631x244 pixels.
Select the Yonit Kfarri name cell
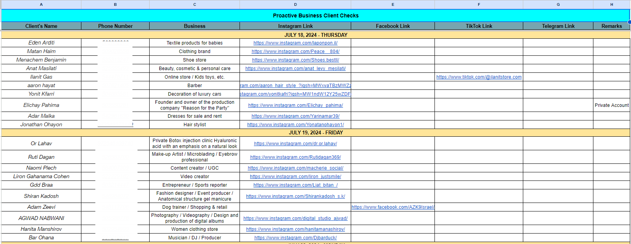click(x=41, y=94)
